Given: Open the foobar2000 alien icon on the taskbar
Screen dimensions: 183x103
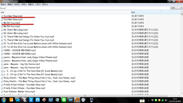Looking at the screenshot, I should click(24, 100).
